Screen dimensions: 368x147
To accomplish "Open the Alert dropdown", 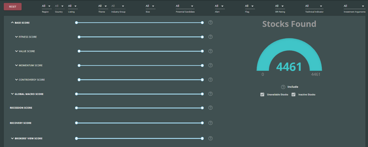I will click(220, 6).
